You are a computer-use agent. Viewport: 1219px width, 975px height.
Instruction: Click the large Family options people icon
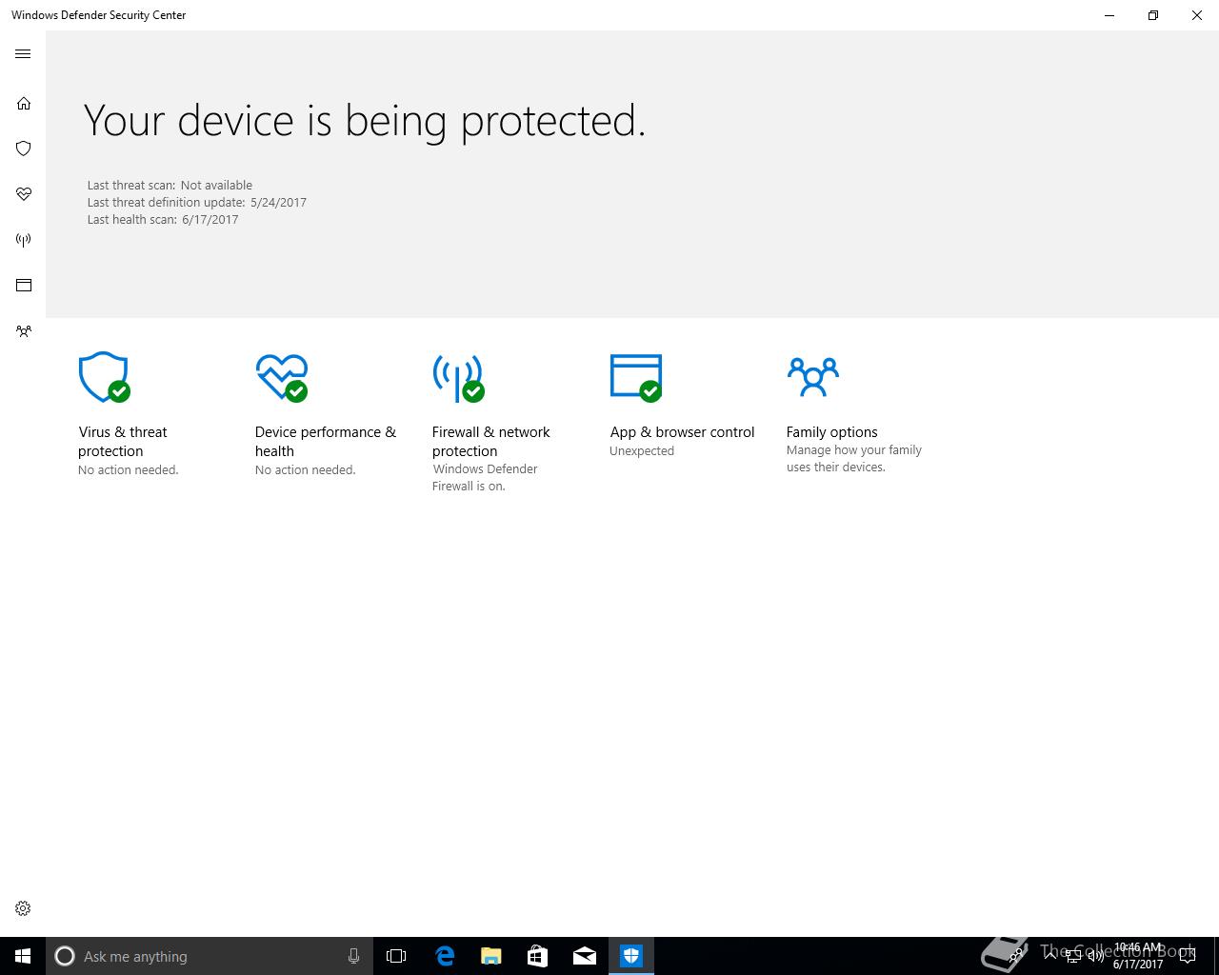(812, 376)
